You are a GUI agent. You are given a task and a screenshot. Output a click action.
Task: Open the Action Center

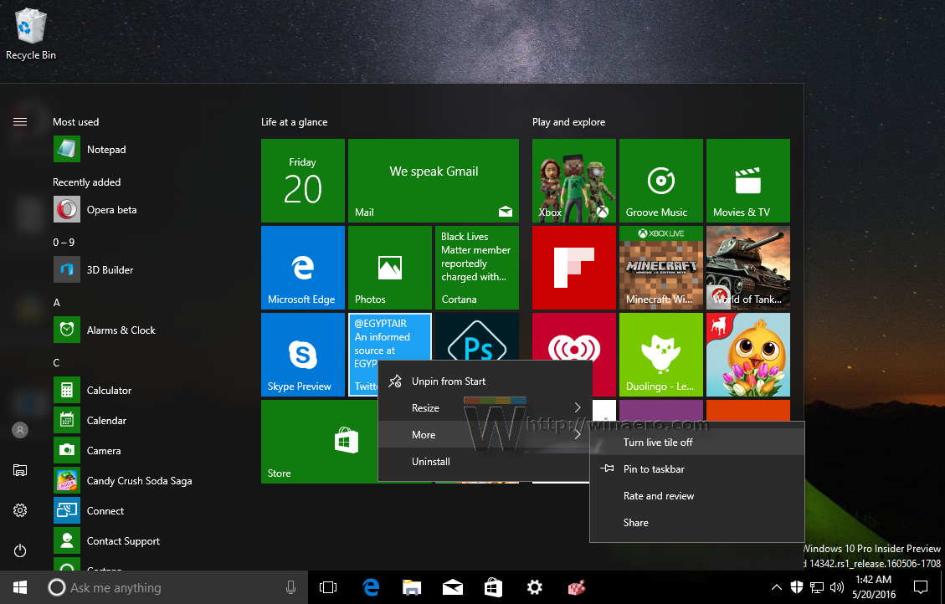click(920, 587)
